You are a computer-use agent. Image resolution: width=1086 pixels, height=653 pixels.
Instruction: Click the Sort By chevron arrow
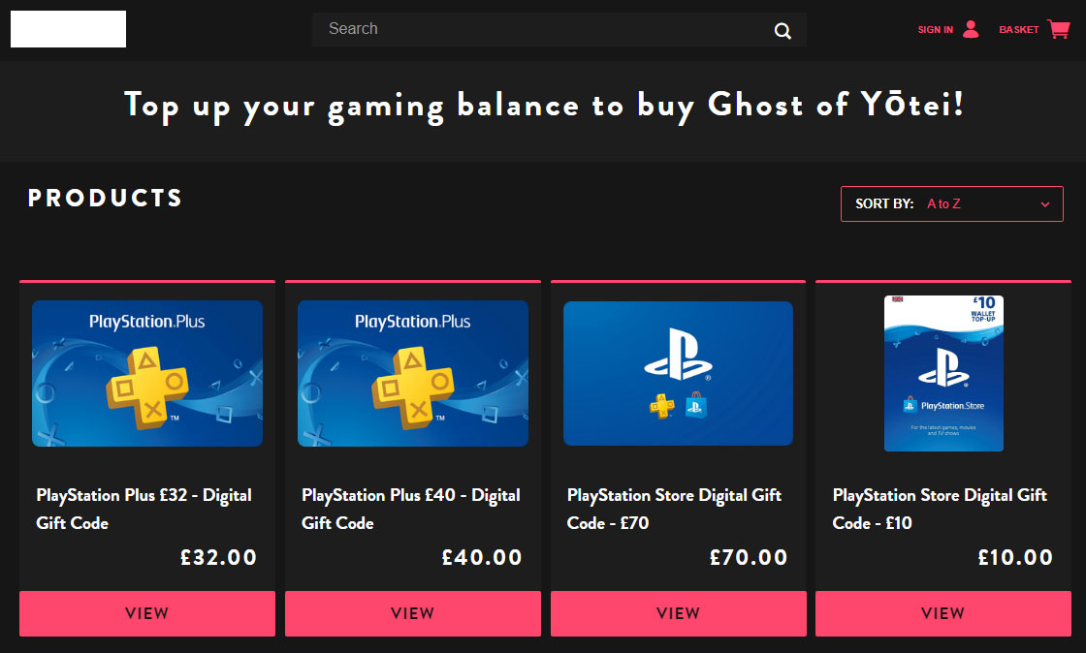click(x=1045, y=204)
